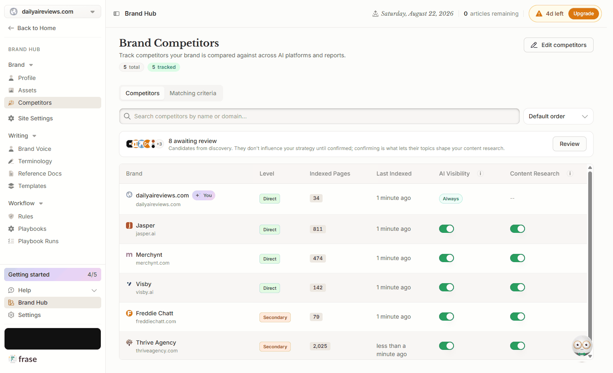Screen dimensions: 613x373
Task: Click the 2,025 indexed pages value
Action: click(x=320, y=346)
